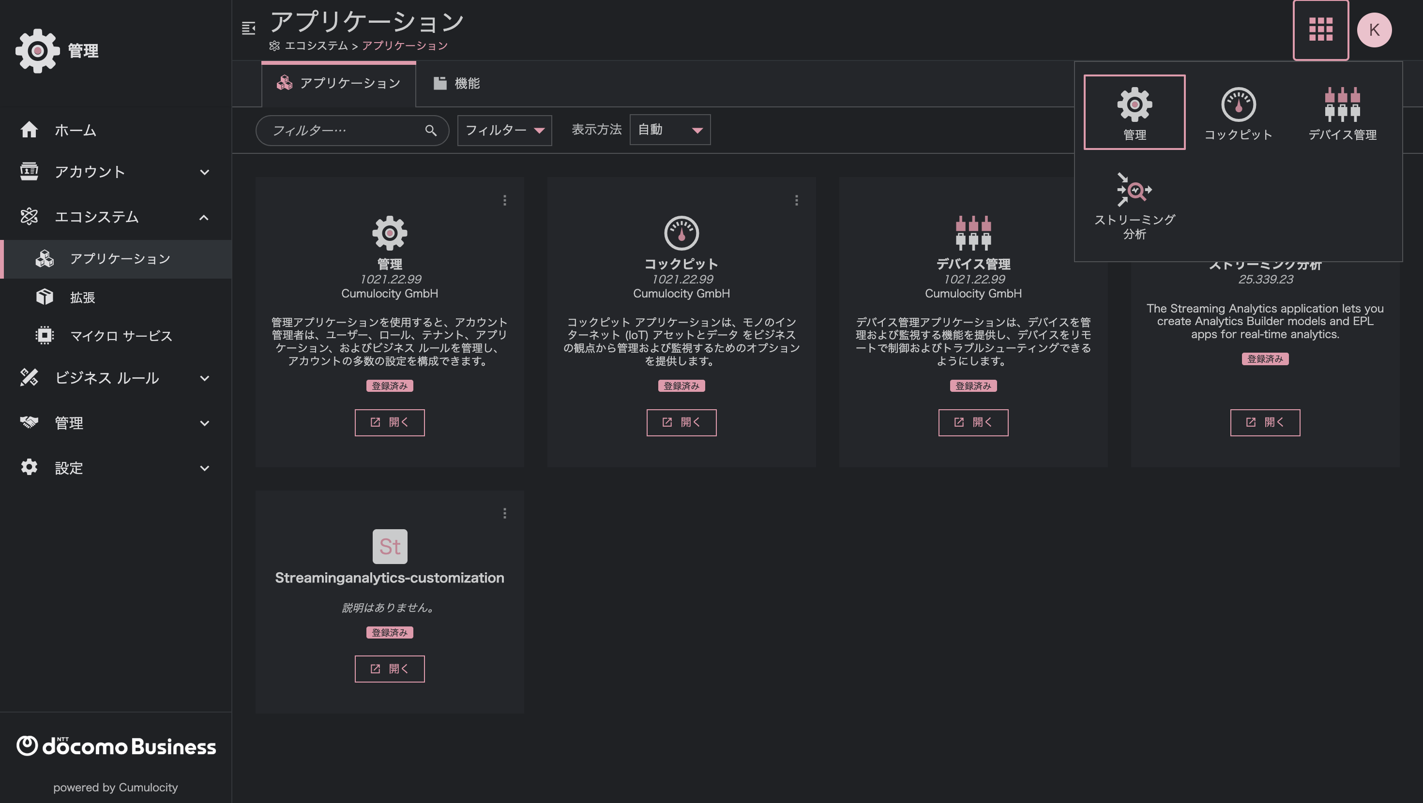Click the ビジネス ルール icon in sidebar

(29, 378)
